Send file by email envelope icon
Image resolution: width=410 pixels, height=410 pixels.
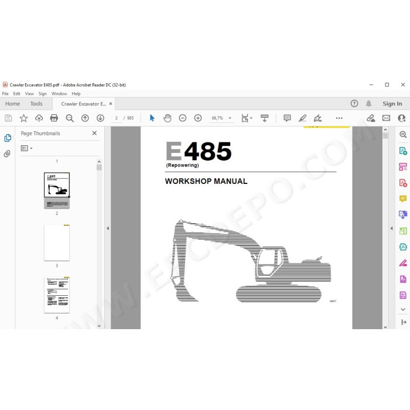[386, 118]
